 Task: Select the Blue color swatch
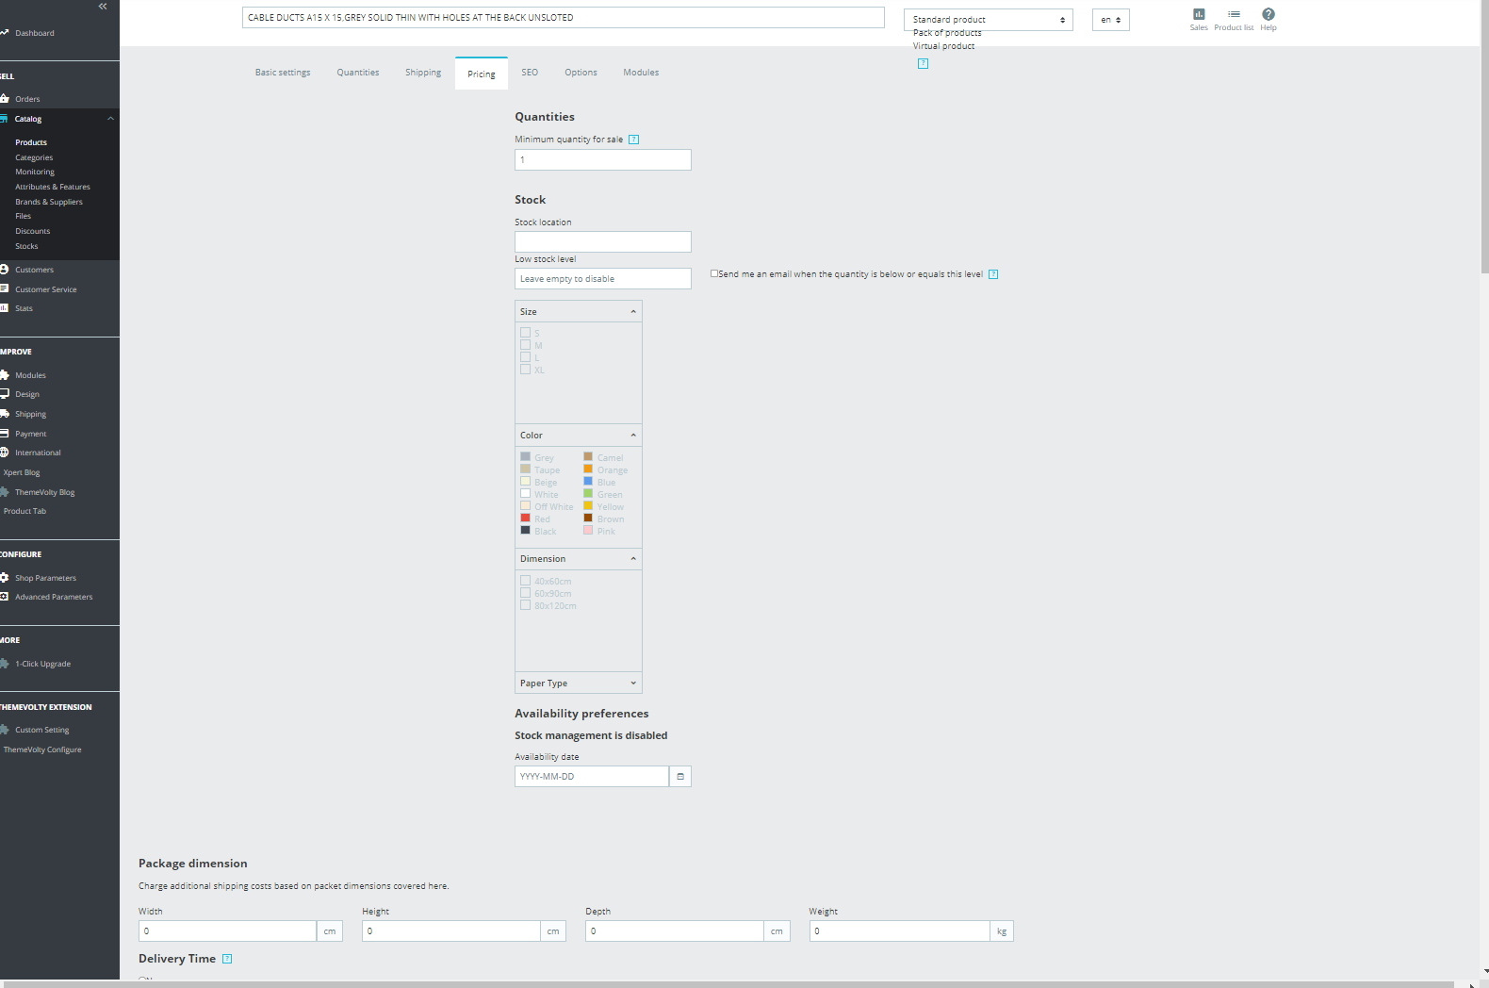(588, 482)
